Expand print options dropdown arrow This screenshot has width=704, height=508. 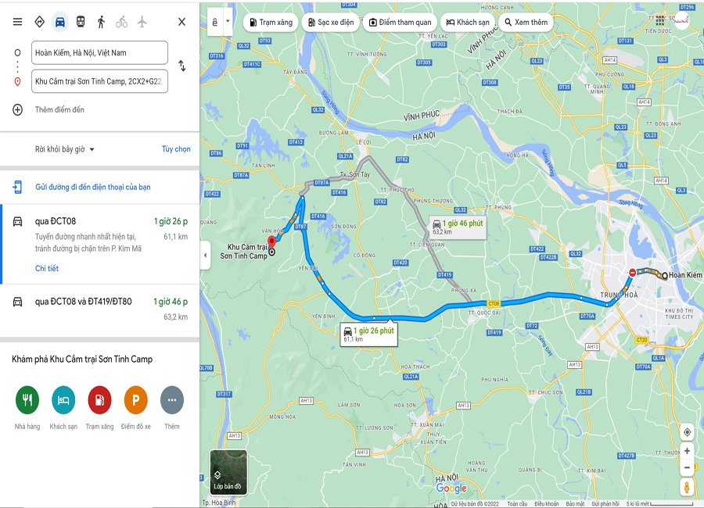click(x=228, y=22)
